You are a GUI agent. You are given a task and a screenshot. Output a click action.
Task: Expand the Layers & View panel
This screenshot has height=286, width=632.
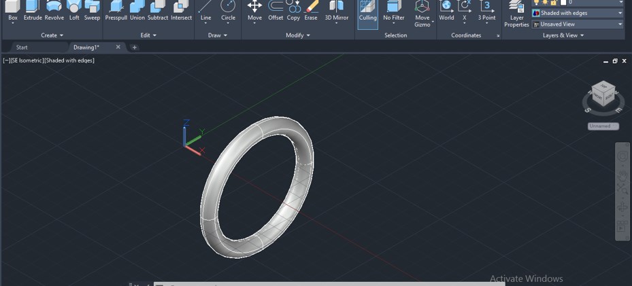pyautogui.click(x=563, y=35)
